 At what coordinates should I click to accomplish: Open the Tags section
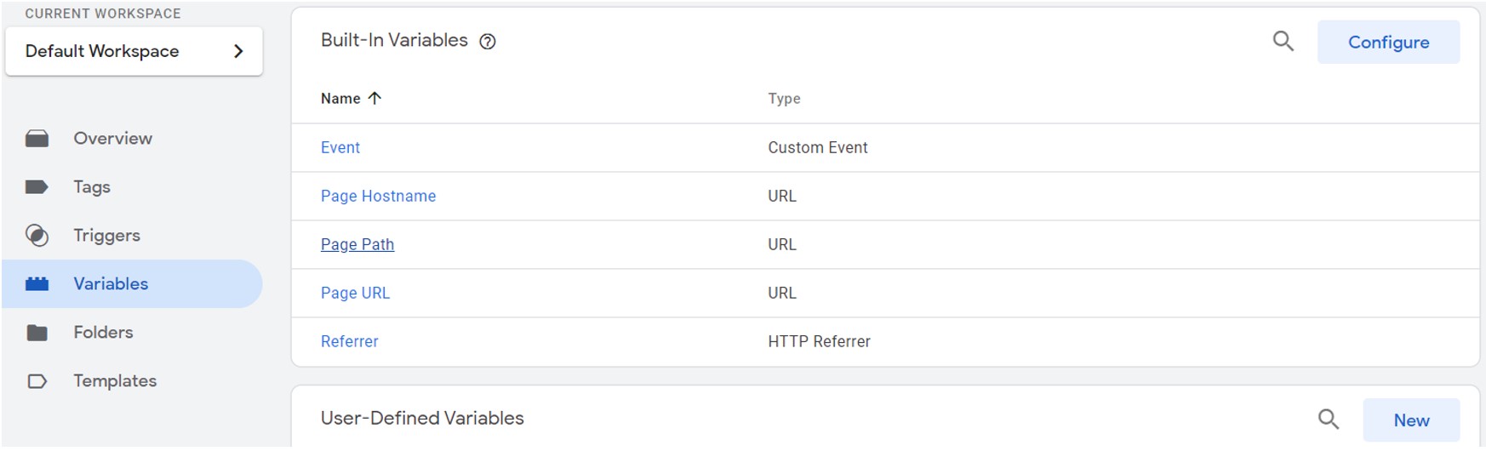point(92,187)
